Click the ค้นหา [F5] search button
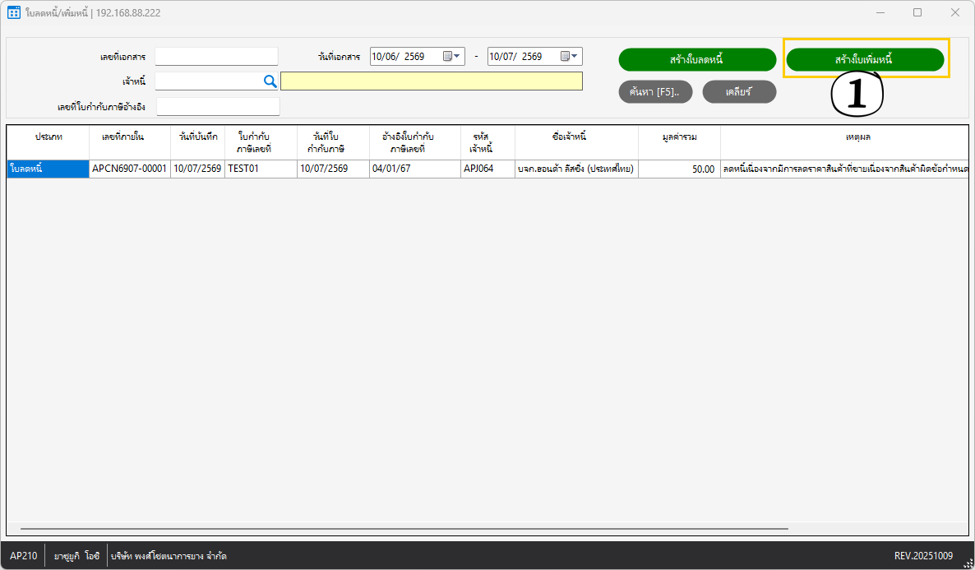 click(x=655, y=91)
